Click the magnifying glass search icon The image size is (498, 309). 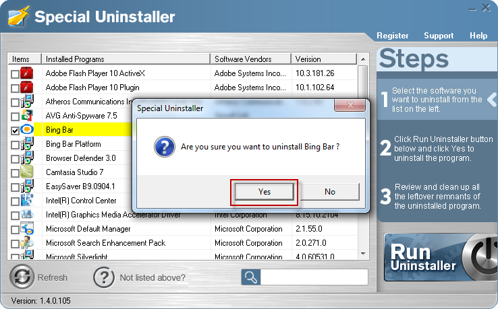pyautogui.click(x=250, y=277)
